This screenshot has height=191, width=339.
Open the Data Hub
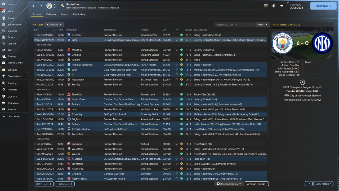coord(12,44)
